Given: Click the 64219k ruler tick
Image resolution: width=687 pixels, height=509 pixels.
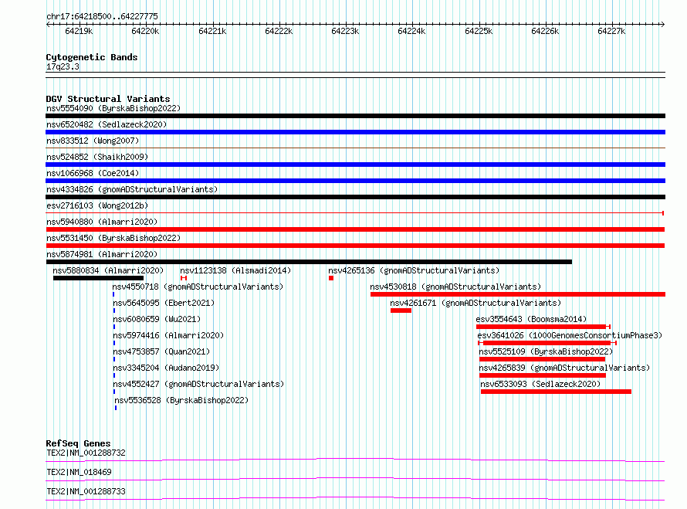Looking at the screenshot, I should [x=79, y=31].
